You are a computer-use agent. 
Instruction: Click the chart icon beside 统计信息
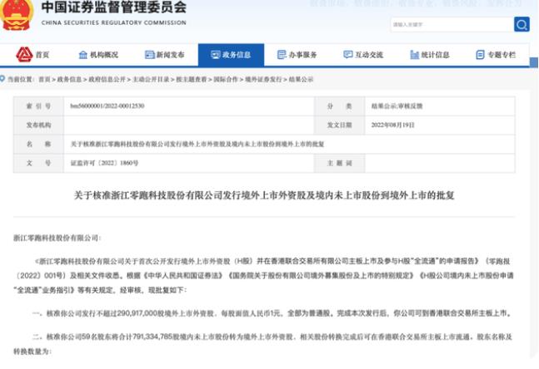(x=414, y=55)
